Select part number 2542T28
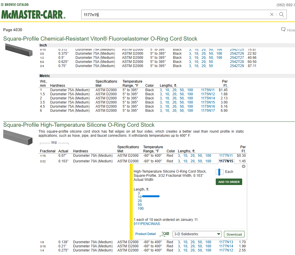295x255 pixels. (237, 62)
